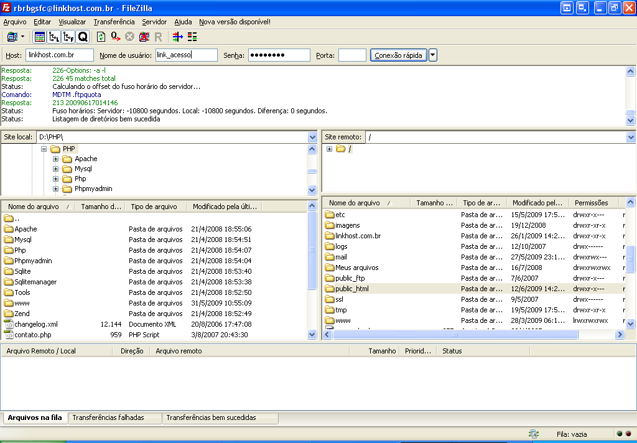Open the Site Manager dropdown arrow
The height and width of the screenshot is (443, 637).
click(23, 37)
